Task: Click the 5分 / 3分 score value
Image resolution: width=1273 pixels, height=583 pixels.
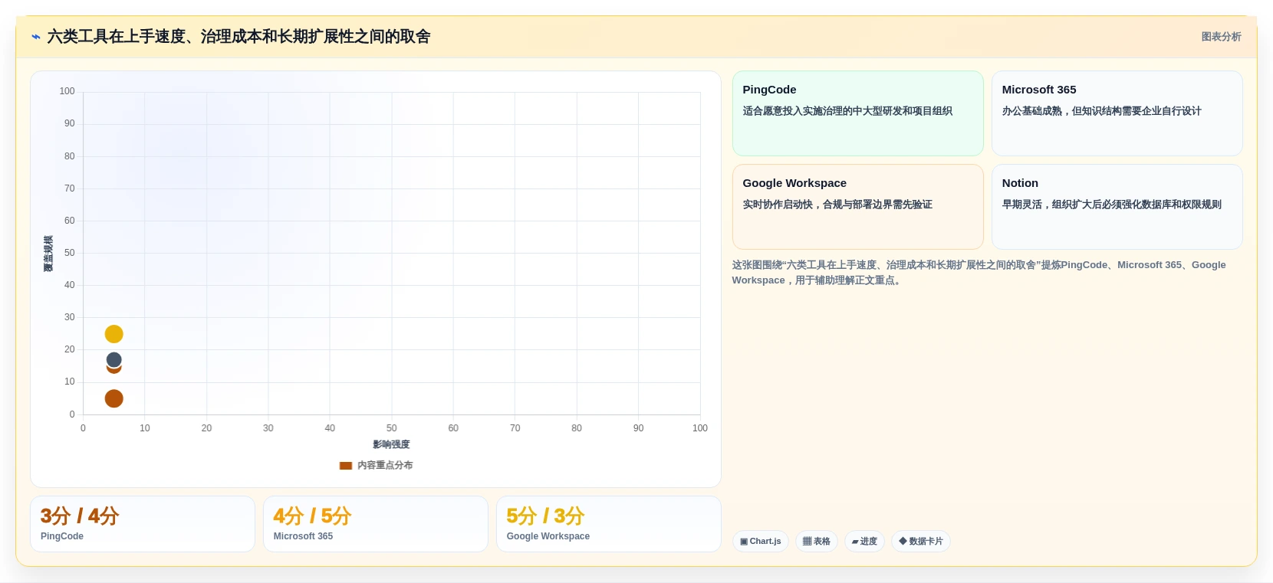Action: coord(545,516)
